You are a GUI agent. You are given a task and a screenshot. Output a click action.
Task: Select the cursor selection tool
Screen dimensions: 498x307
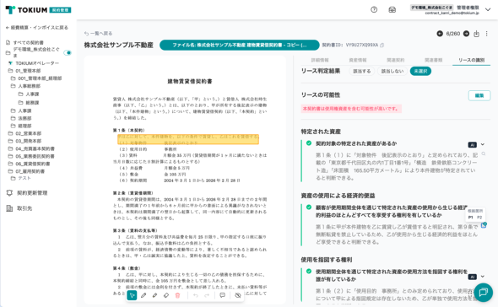(x=132, y=295)
